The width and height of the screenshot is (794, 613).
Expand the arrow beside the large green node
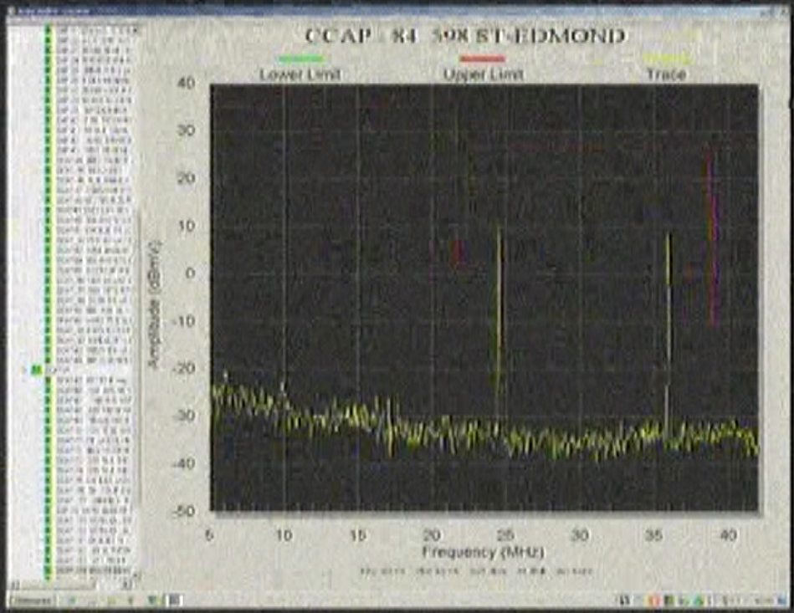pyautogui.click(x=23, y=370)
